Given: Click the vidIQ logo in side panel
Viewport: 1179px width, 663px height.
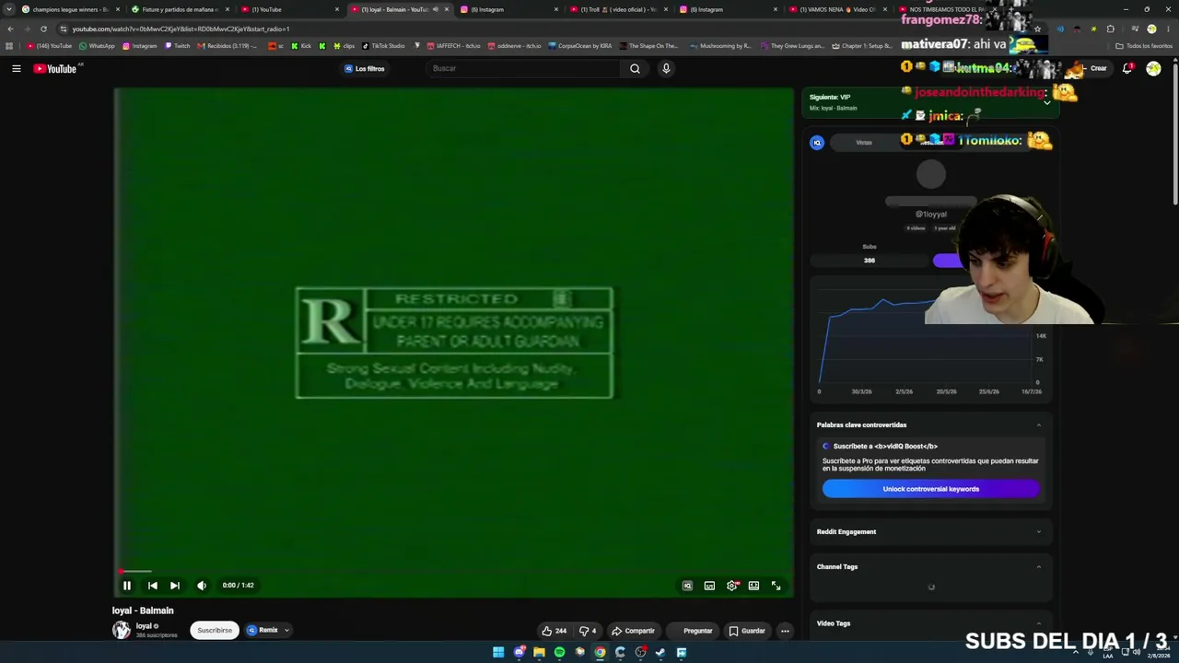Looking at the screenshot, I should [x=817, y=142].
